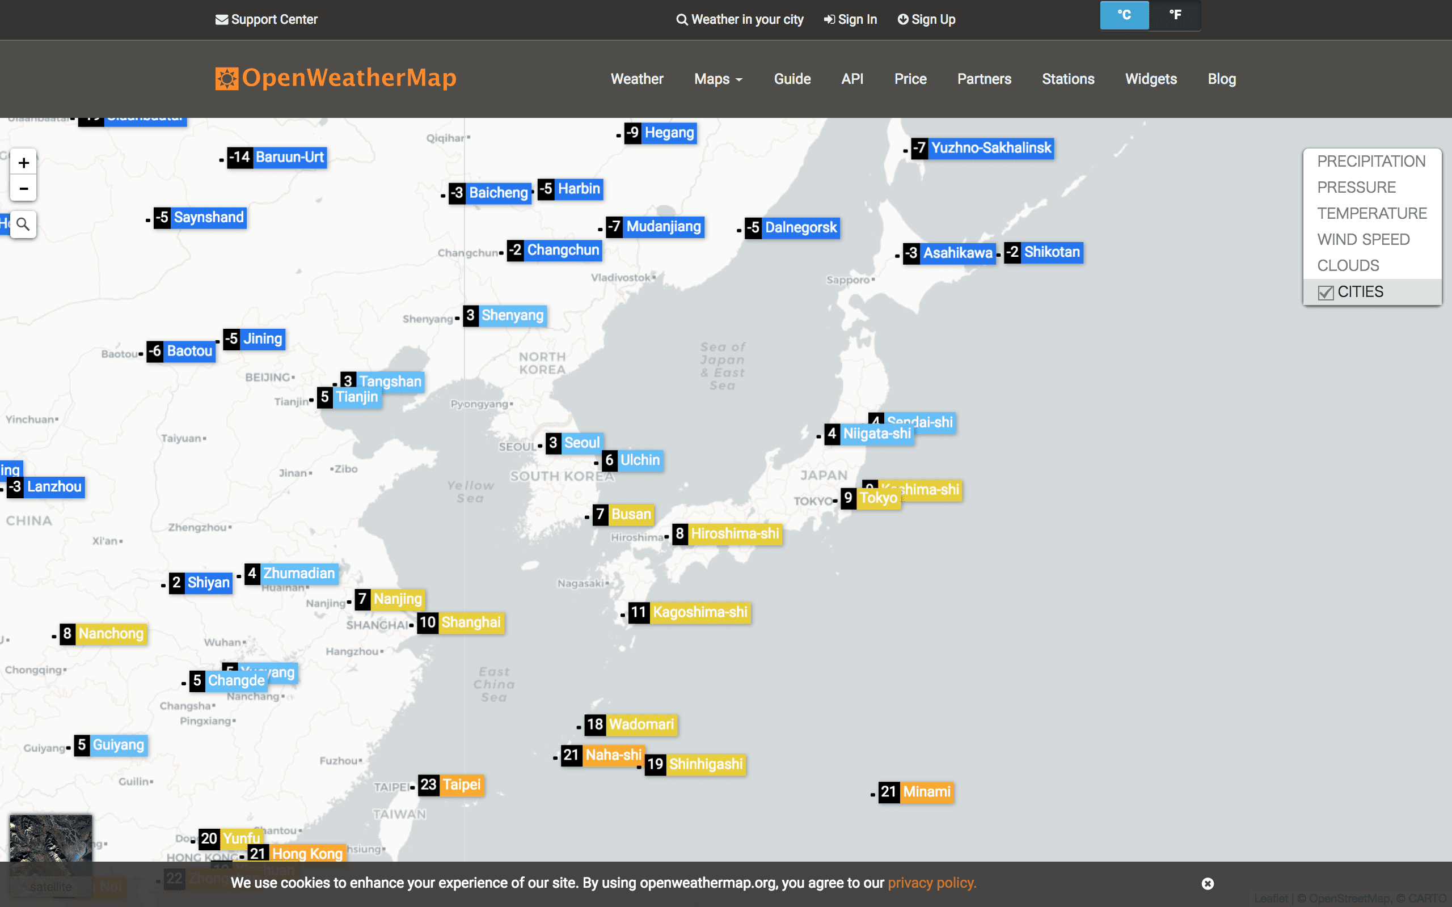Switch units to Celsius
Image resolution: width=1452 pixels, height=907 pixels.
pyautogui.click(x=1124, y=15)
